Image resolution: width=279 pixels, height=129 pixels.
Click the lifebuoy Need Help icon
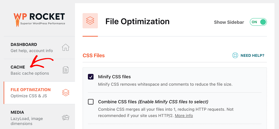235,55
